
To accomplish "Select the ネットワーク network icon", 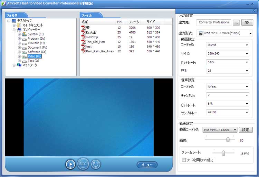I will [19, 65].
